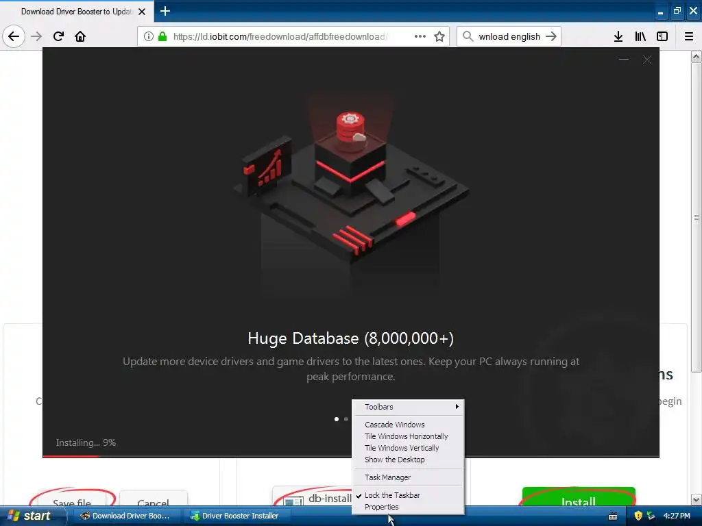Choose Tile Windows Horizontally
Image resolution: width=702 pixels, height=526 pixels.
406,436
